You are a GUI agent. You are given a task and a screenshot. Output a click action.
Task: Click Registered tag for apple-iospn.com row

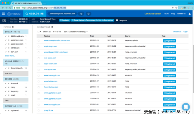169,47
